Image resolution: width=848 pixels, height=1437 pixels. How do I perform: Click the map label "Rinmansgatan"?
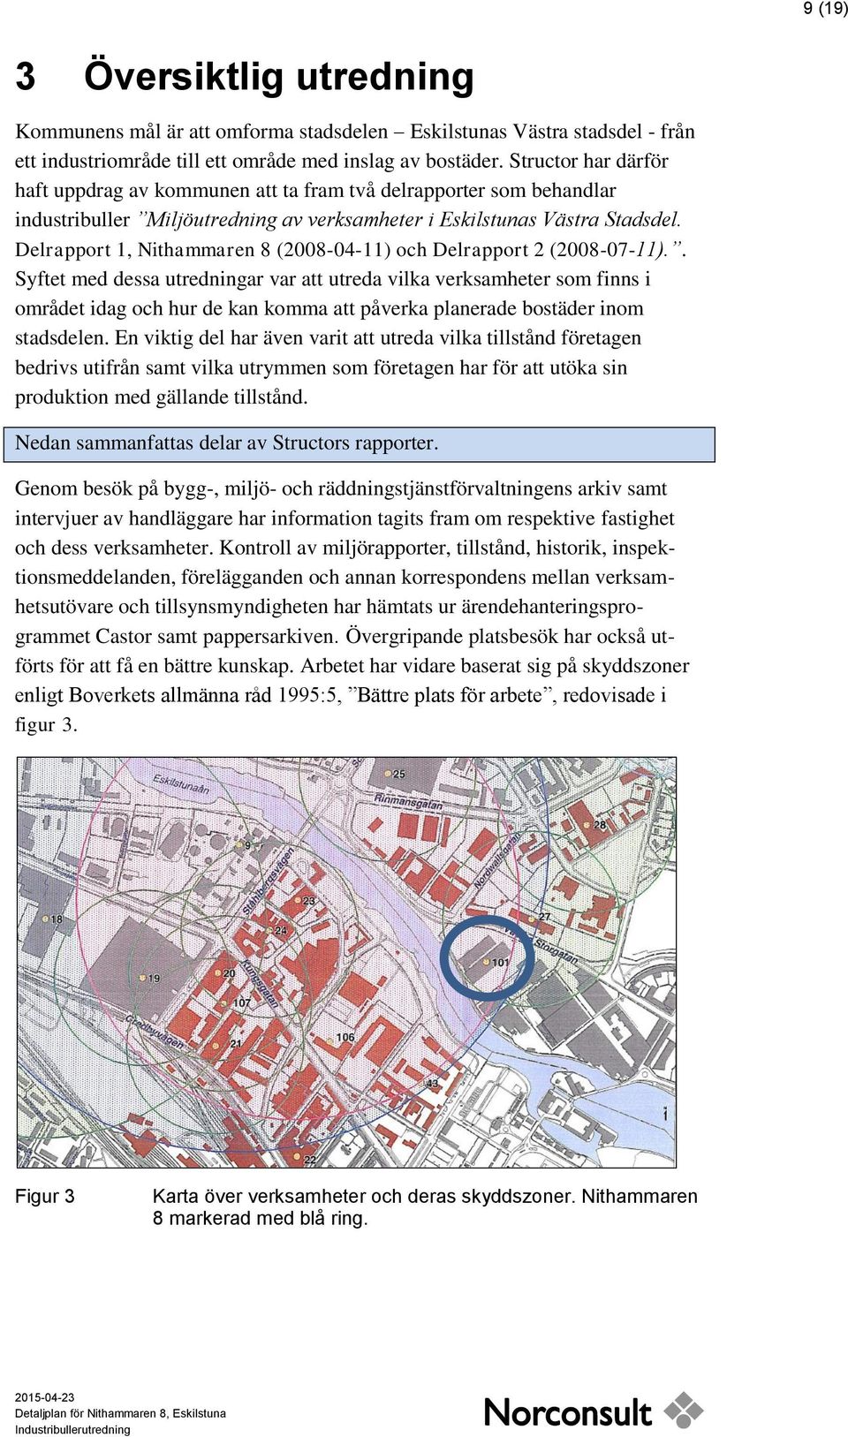[409, 802]
